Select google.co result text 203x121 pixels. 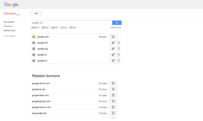[x=42, y=55]
